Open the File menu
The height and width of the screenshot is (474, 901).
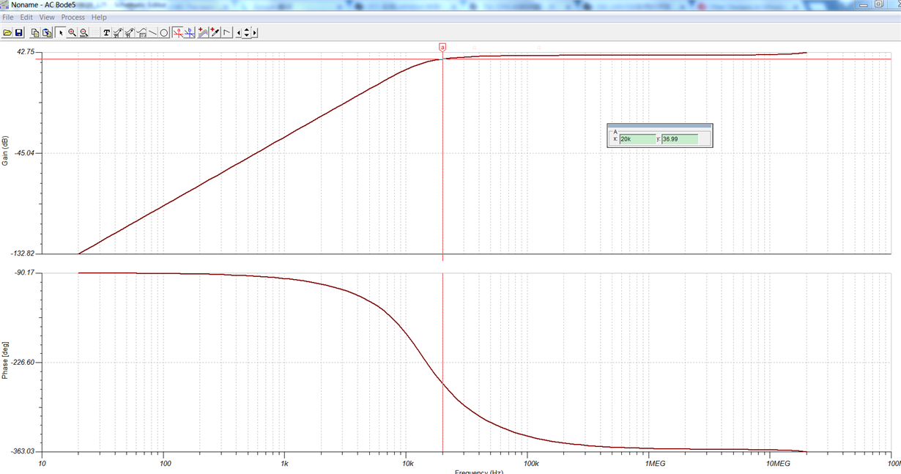click(x=8, y=17)
